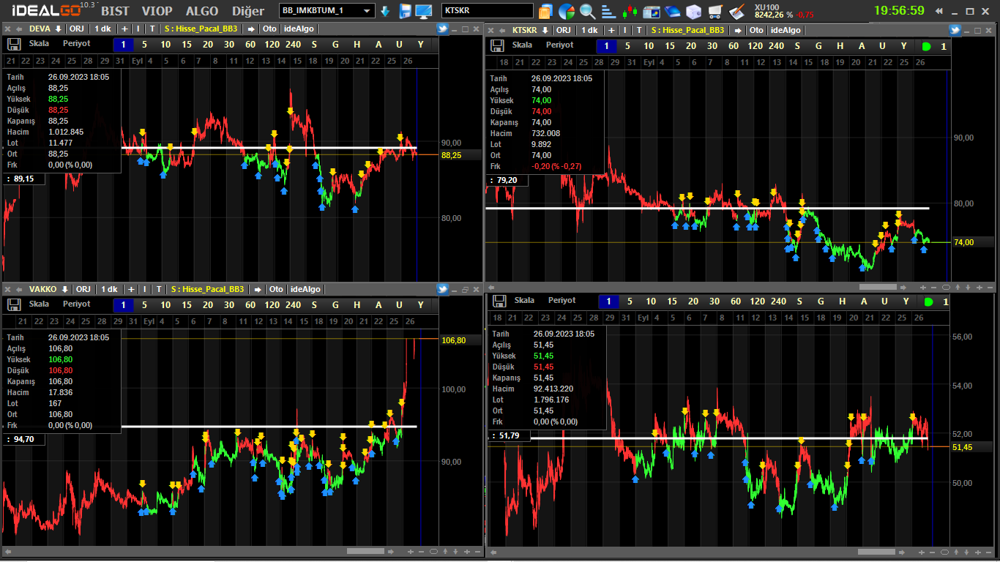Click the KTSKR chart horizontal scrollbar thumb
This screenshot has height=562, width=1000.
(878, 288)
